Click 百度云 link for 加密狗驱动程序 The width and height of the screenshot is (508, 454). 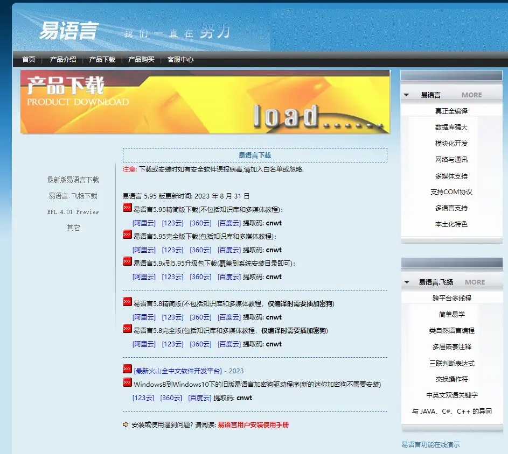[199, 398]
